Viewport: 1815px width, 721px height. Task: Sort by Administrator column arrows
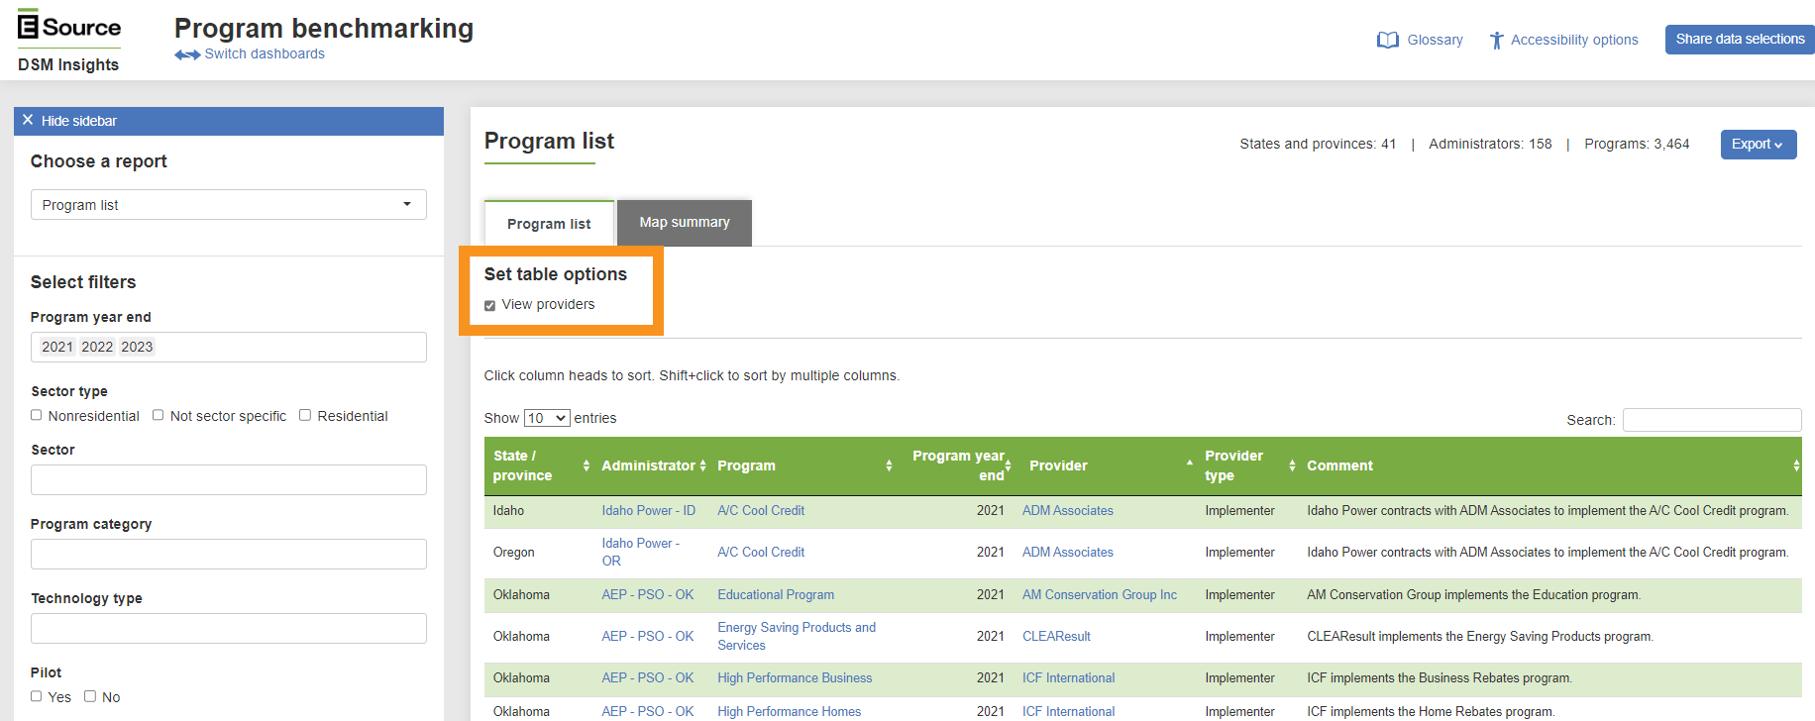coord(702,465)
